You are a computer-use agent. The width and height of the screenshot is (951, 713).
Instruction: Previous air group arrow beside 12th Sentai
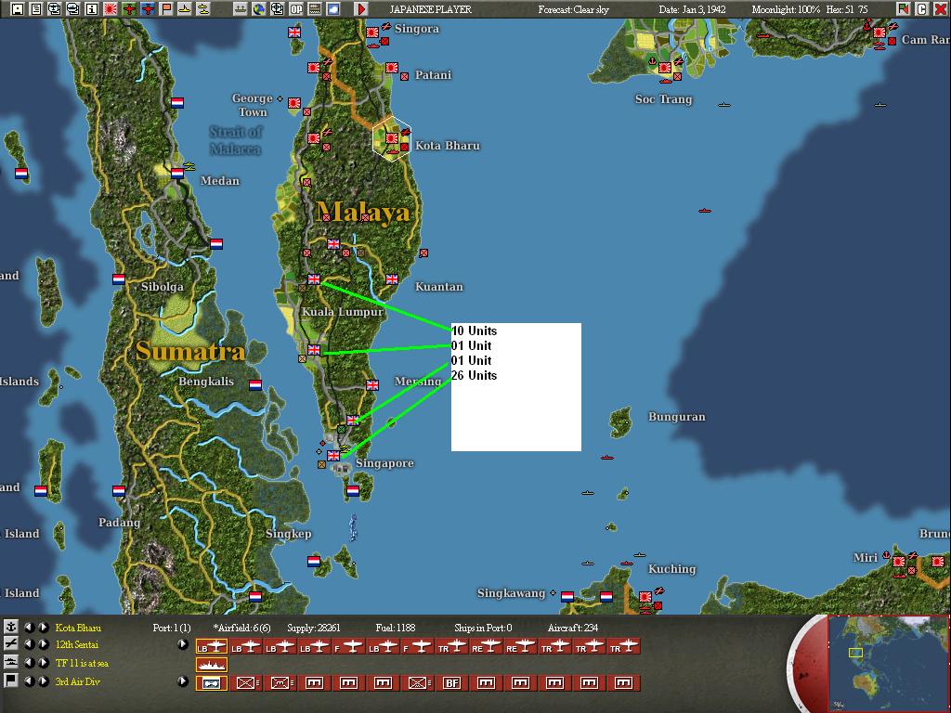point(29,644)
